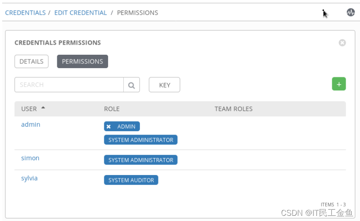Viewport: 360px width, 221px height.
Task: Select the Permissions tab
Action: click(83, 62)
